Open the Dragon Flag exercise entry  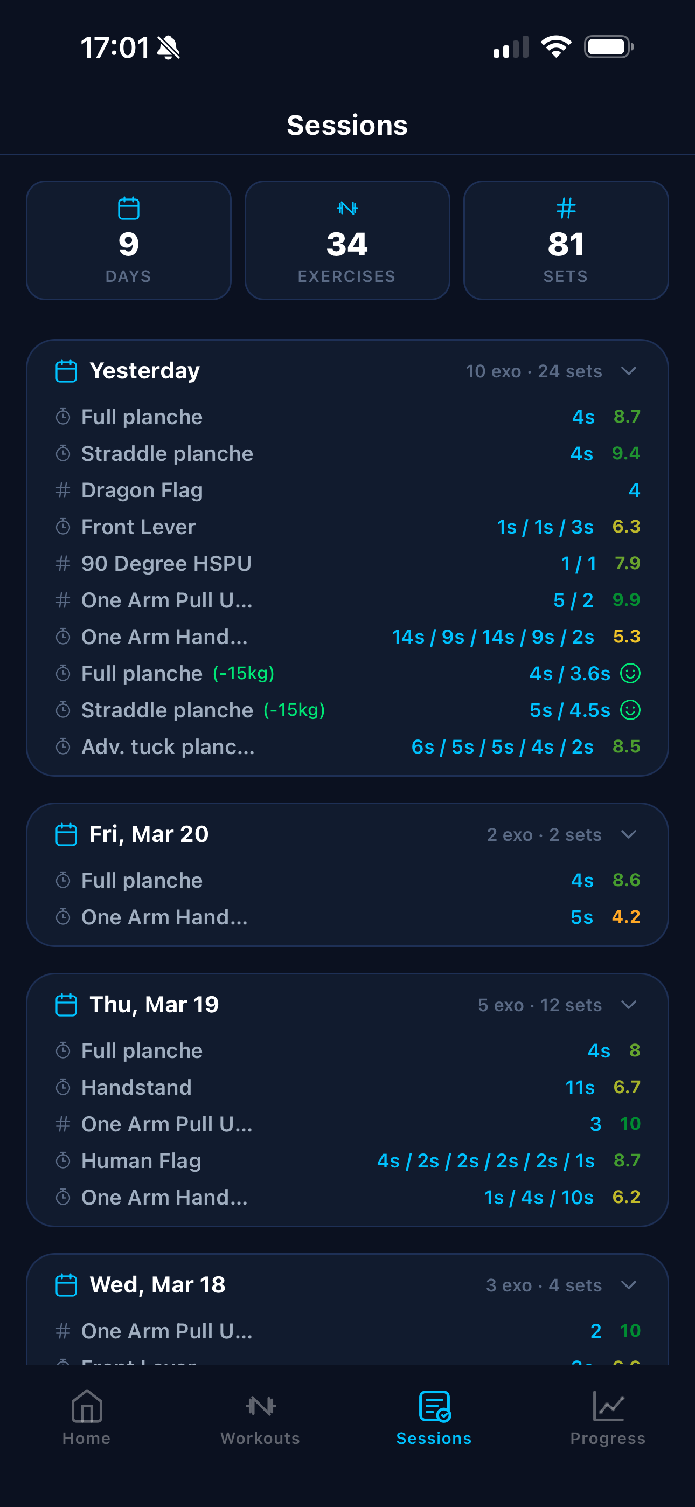point(142,490)
